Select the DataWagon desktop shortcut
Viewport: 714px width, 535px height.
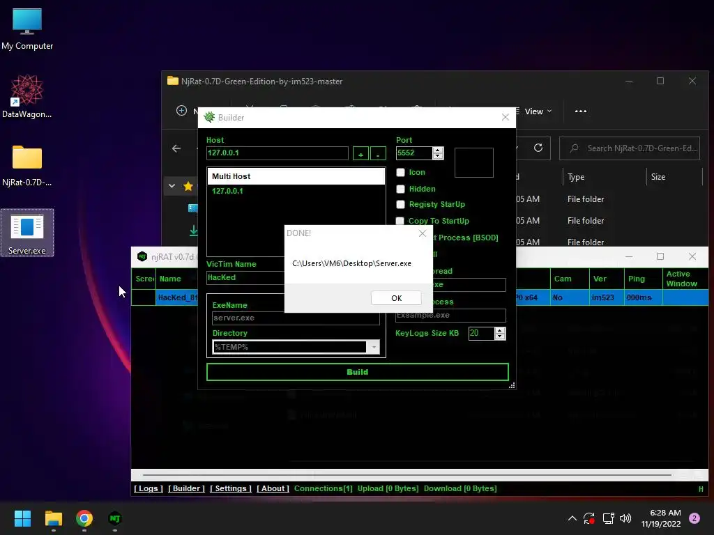click(27, 96)
